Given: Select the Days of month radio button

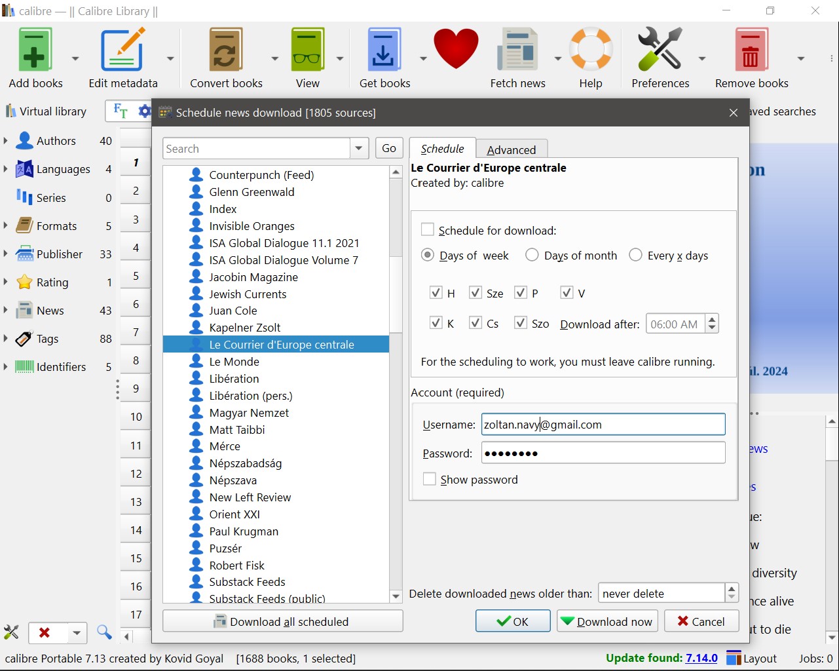Looking at the screenshot, I should [532, 255].
